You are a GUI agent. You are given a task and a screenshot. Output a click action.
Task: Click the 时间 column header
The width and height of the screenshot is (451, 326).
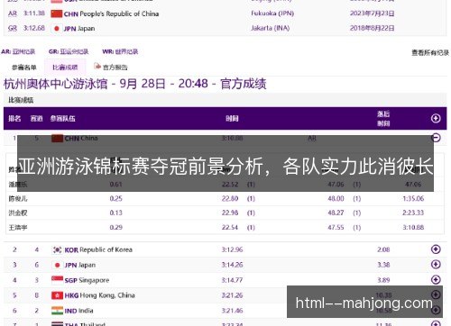(x=232, y=119)
